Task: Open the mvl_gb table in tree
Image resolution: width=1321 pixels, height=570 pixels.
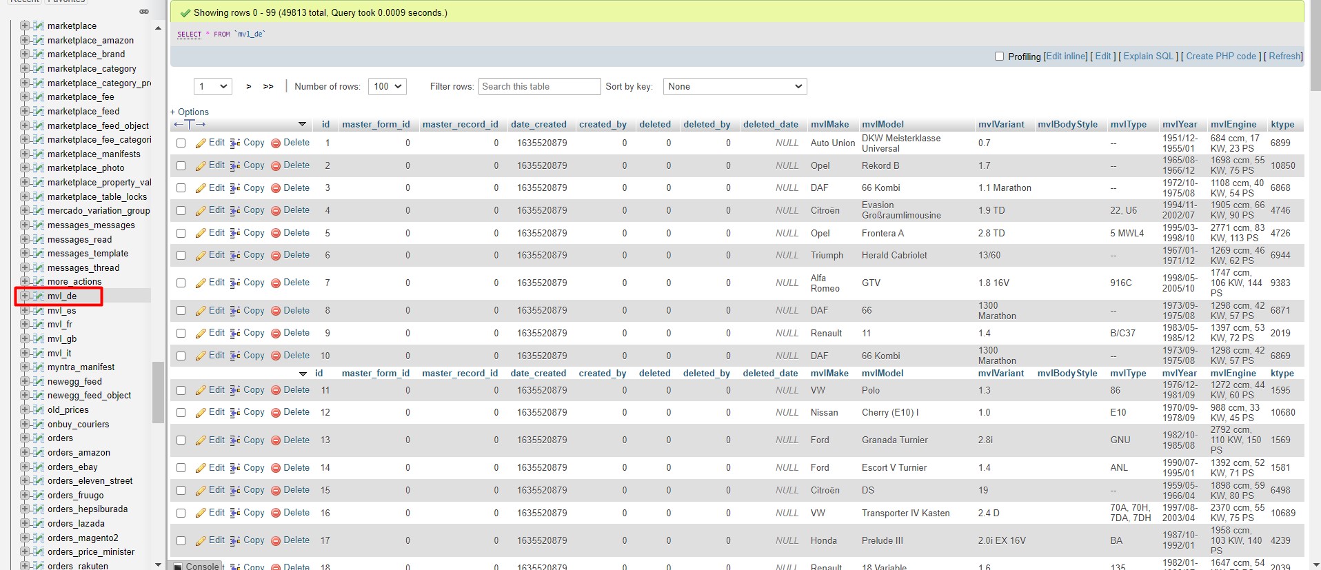Action: [62, 338]
